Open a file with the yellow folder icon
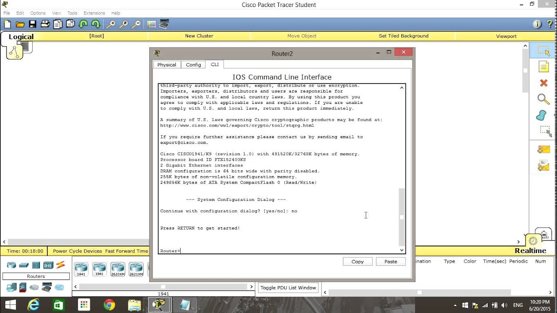Viewport: 557px width, 313px height. [20, 24]
